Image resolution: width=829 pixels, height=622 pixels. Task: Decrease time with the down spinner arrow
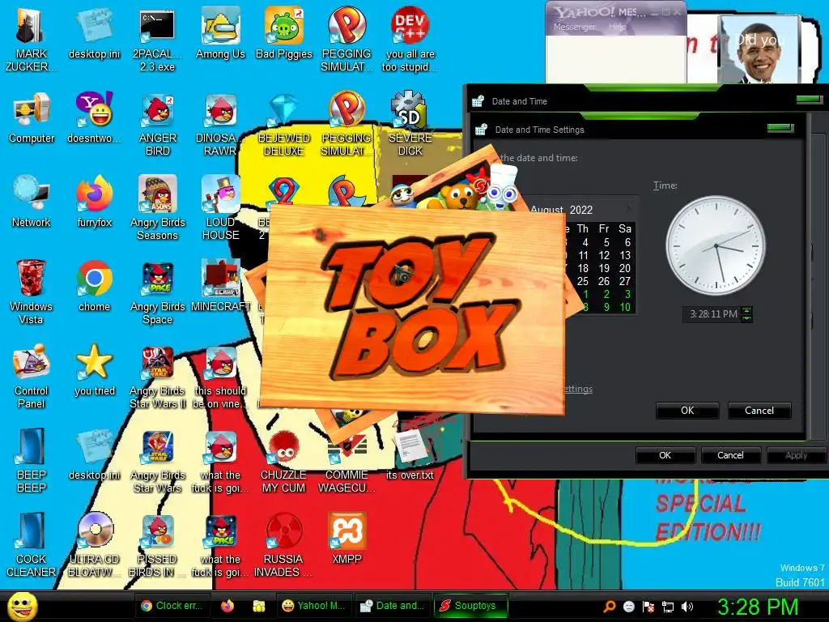point(746,318)
